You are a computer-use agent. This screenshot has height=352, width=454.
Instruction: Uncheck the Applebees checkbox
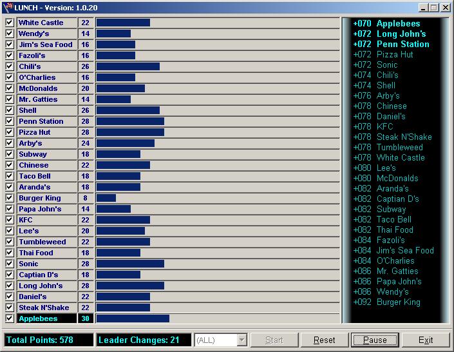[x=10, y=318]
